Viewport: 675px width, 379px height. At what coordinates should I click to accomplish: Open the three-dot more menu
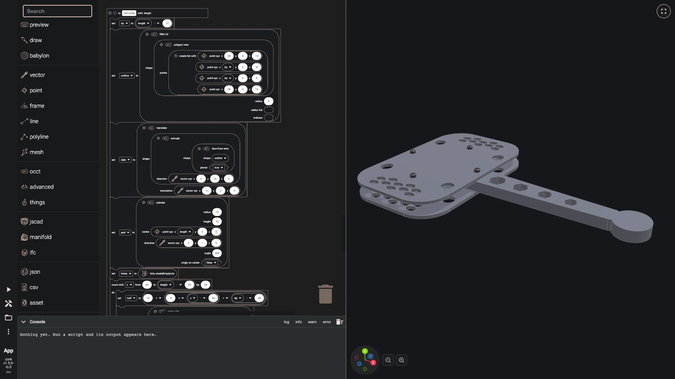(x=8, y=332)
